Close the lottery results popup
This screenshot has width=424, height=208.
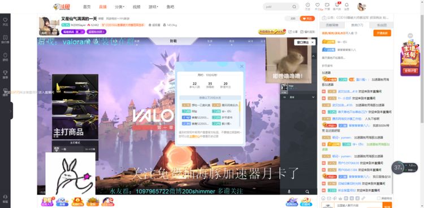coord(242,67)
